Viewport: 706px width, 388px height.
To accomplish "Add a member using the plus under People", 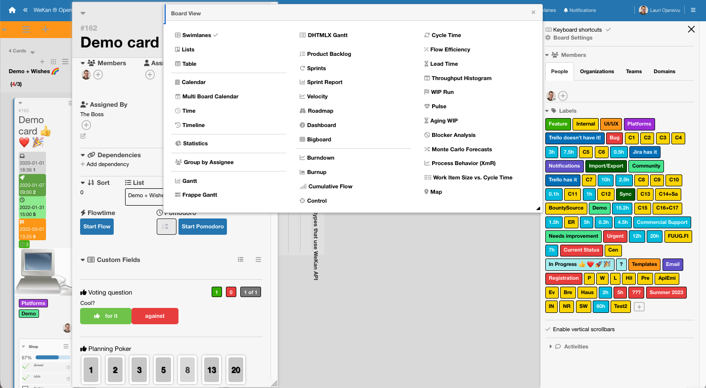I will click(x=563, y=96).
